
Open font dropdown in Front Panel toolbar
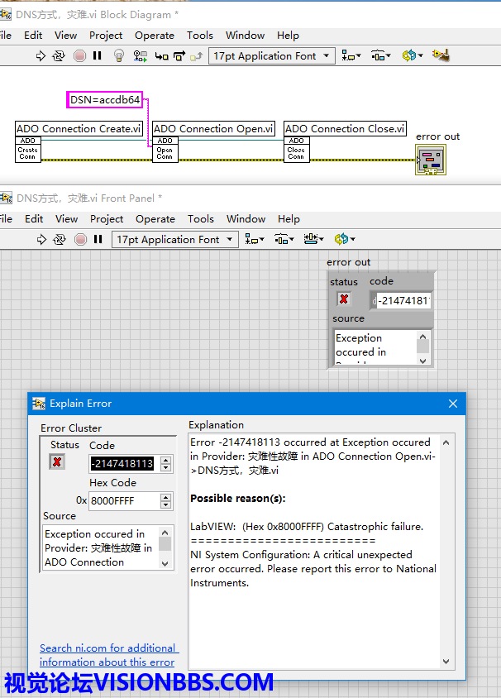(x=175, y=240)
